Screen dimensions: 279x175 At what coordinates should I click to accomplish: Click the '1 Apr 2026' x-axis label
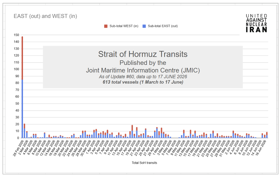90,147
